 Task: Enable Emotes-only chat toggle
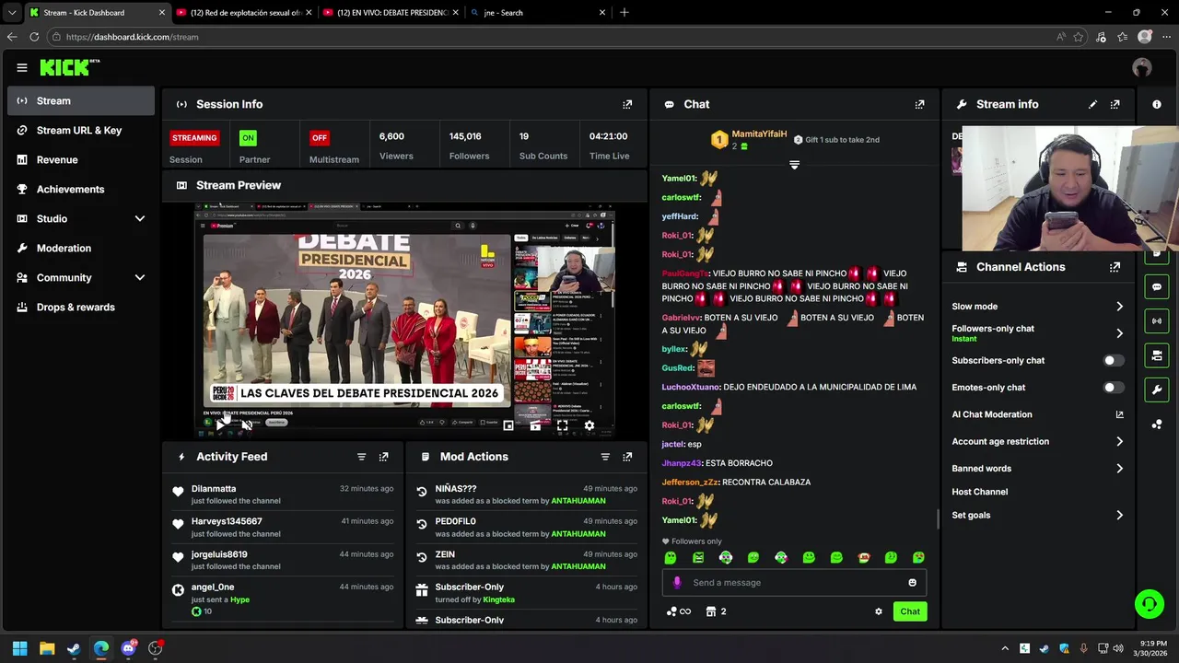1113,388
